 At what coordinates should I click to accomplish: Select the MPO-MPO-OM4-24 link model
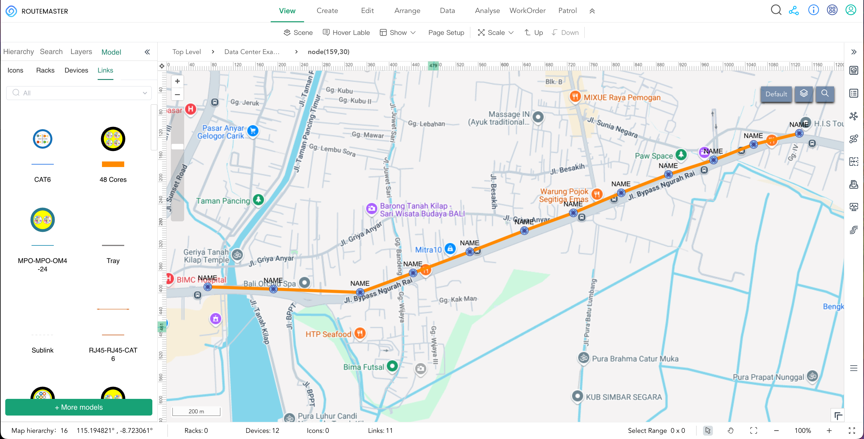(43, 240)
